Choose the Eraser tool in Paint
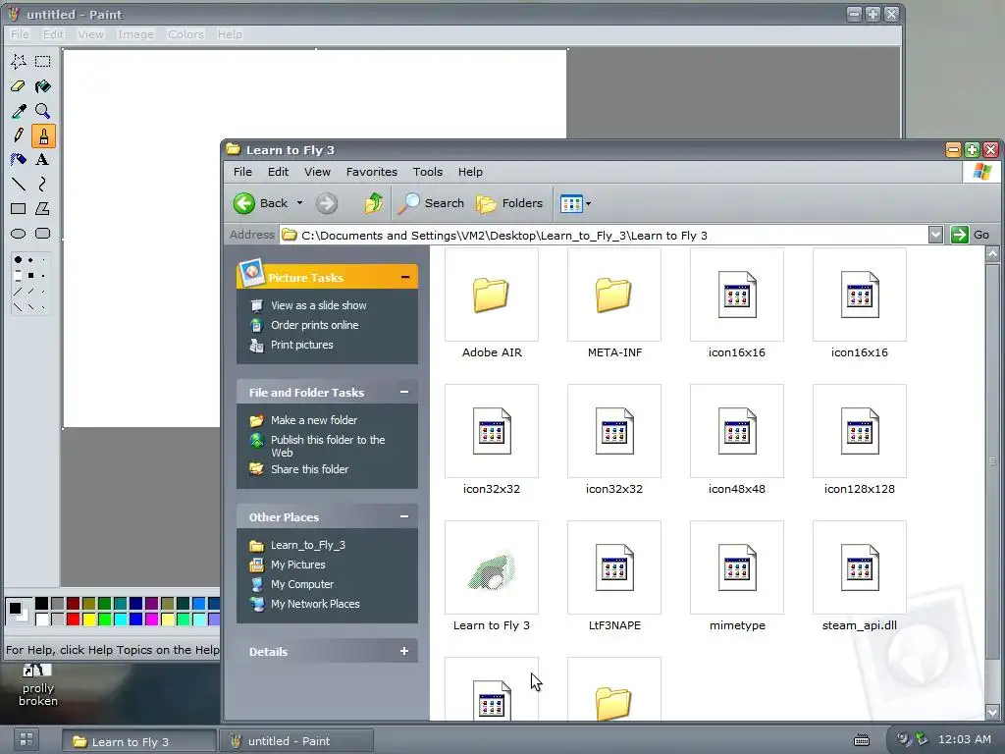Screen dimensions: 1005x754 point(19,86)
